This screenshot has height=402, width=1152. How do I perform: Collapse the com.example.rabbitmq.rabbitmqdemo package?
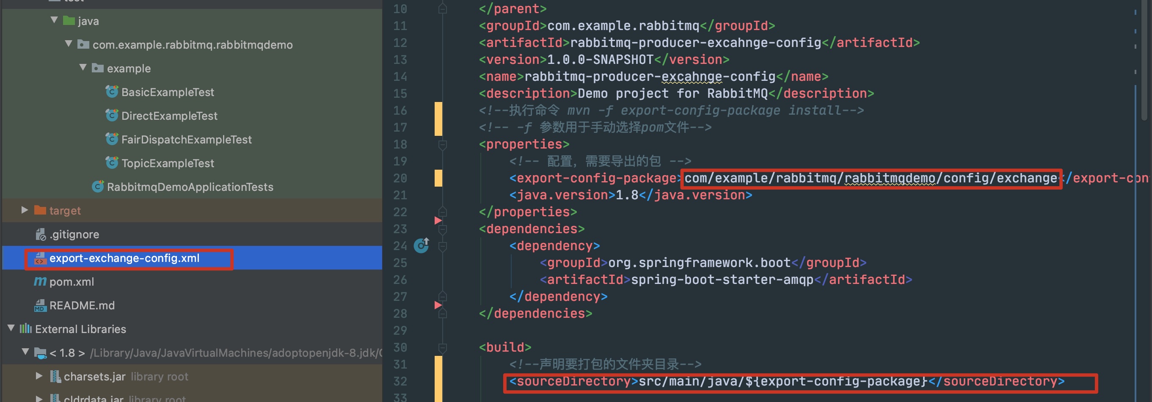coord(69,44)
